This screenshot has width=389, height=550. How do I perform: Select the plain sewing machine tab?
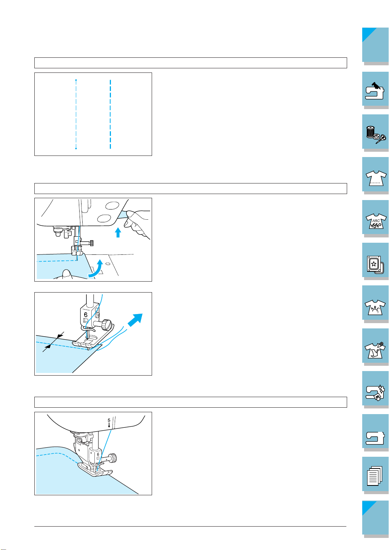[x=375, y=431]
